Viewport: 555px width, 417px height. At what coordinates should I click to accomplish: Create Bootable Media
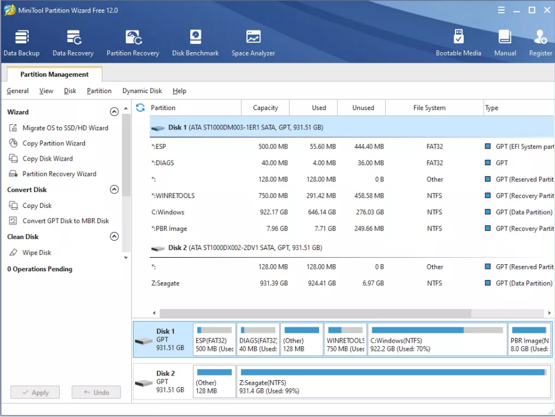458,43
